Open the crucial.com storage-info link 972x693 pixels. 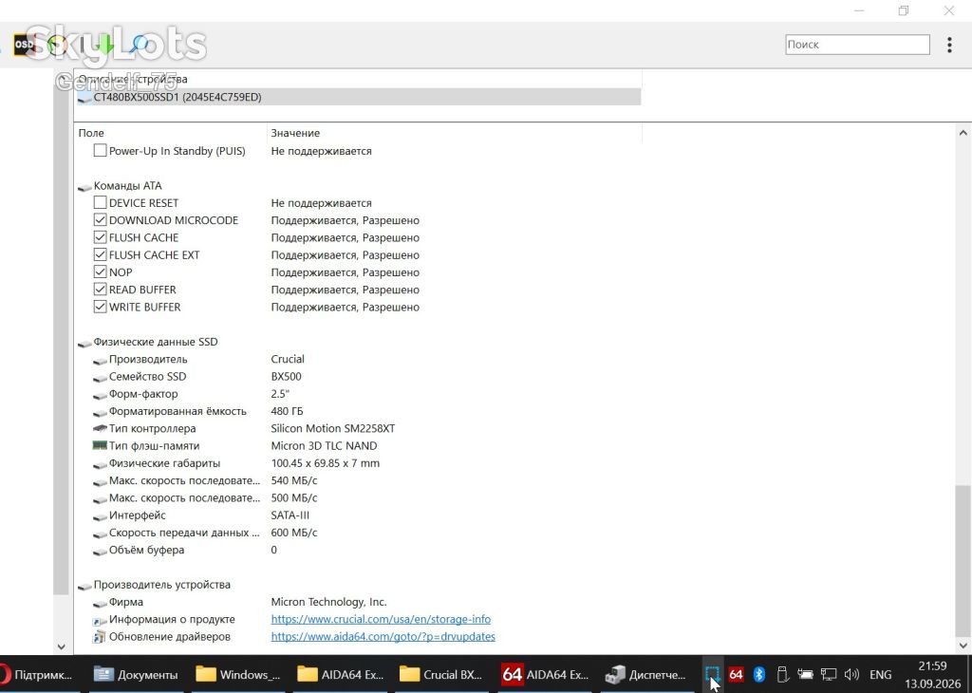pos(381,619)
